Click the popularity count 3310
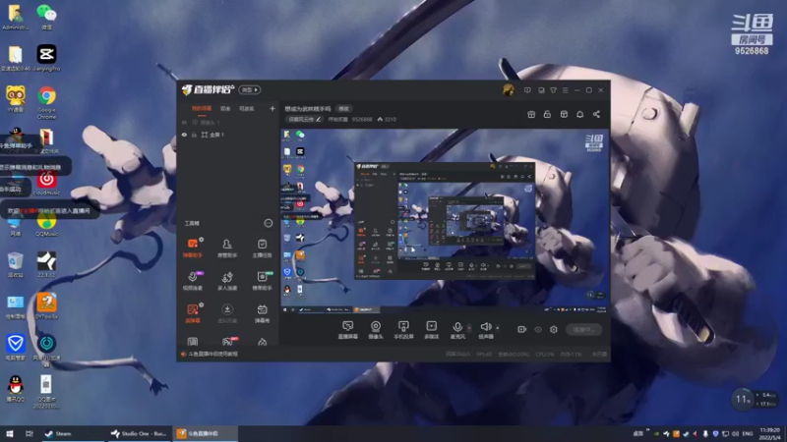The width and height of the screenshot is (787, 442). (387, 119)
